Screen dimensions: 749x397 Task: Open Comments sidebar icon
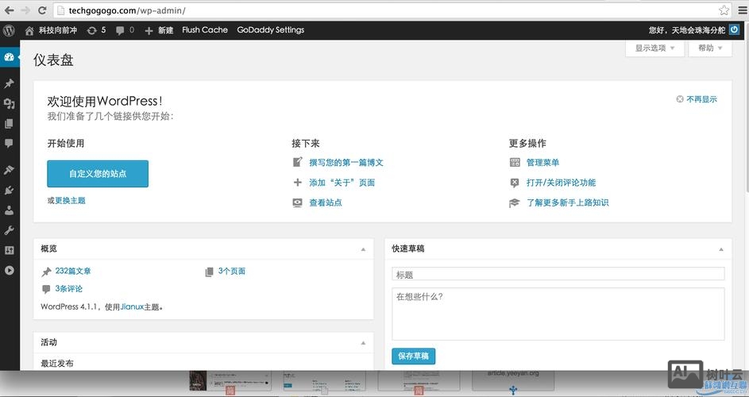pos(9,144)
